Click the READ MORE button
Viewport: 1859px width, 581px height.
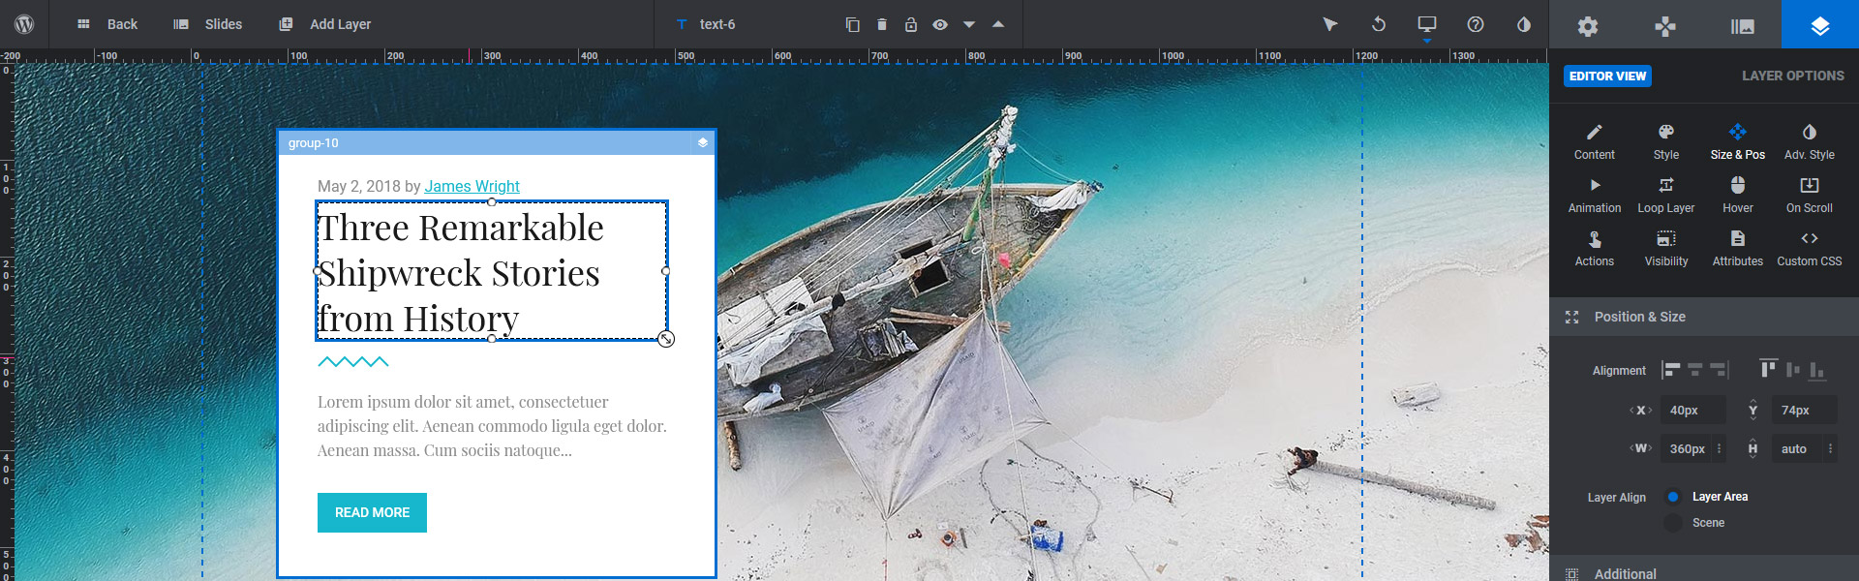[x=372, y=512]
